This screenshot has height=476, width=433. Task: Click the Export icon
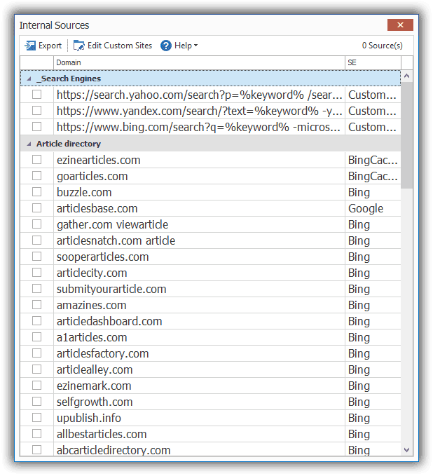(x=30, y=46)
